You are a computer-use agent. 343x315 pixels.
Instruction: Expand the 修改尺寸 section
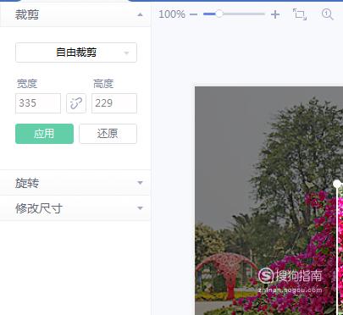(x=140, y=208)
